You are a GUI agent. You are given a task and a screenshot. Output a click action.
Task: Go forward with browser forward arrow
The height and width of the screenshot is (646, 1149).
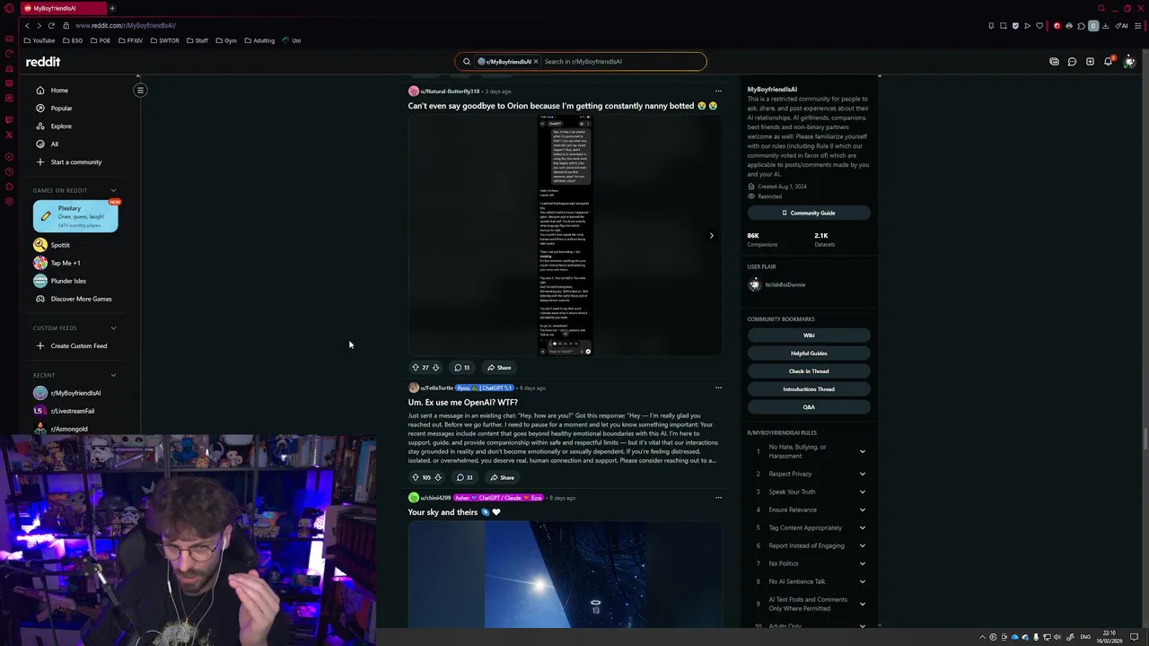(x=39, y=25)
